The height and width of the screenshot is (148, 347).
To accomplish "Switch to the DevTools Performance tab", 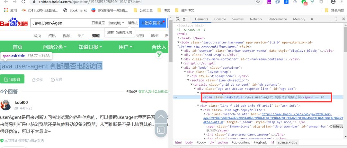I will pos(278,19).
